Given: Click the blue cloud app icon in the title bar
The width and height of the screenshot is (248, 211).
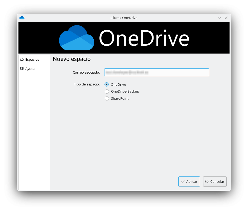Looking at the screenshot, I should 22,18.
